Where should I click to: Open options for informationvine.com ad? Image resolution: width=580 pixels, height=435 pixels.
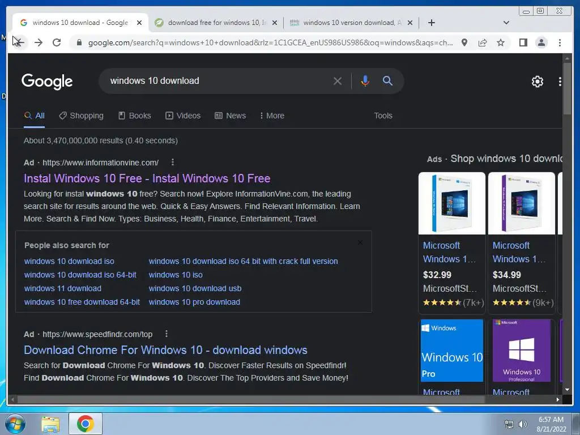click(x=172, y=162)
